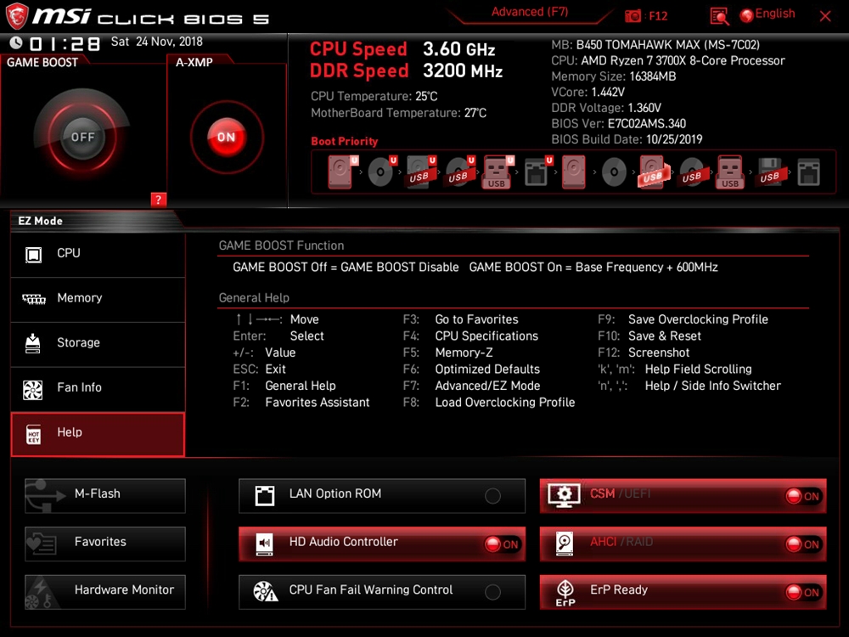849x637 pixels.
Task: Click the DDR Speed 3200 MHz readout
Action: [406, 71]
